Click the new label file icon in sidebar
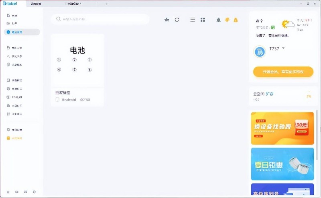 tap(8, 16)
